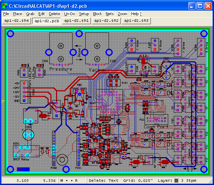Screen dimensions: 214x185
Task: Open the Edit menu
Action: coord(42,14)
